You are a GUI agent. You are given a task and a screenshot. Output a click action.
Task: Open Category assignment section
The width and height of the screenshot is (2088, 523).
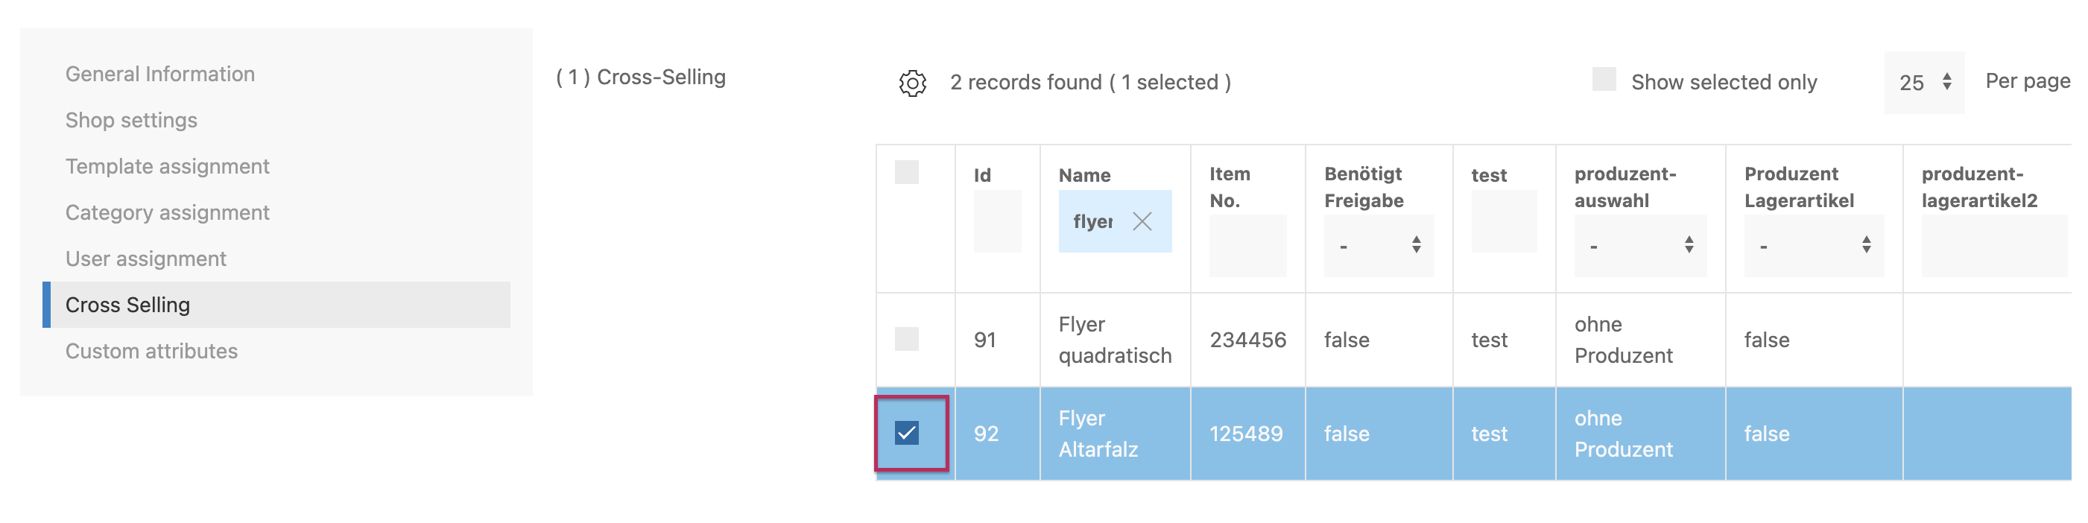(167, 212)
